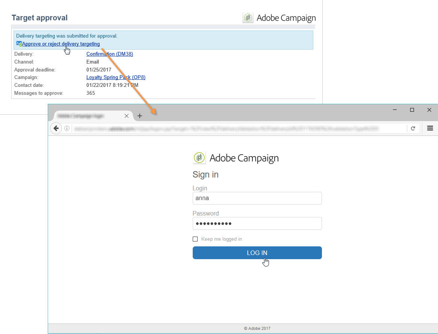
Task: Click the Login field label
Action: 200,188
